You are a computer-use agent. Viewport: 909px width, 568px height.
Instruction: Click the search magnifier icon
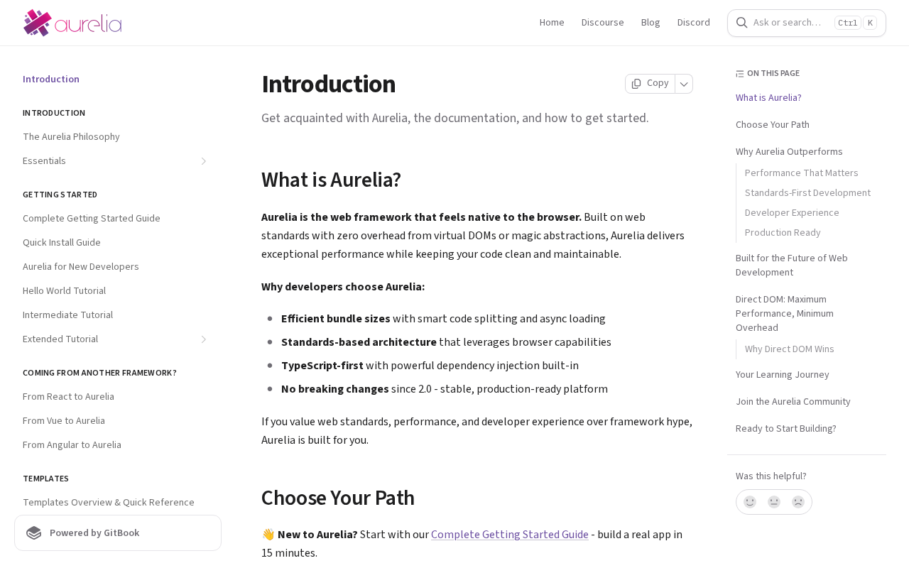(741, 23)
